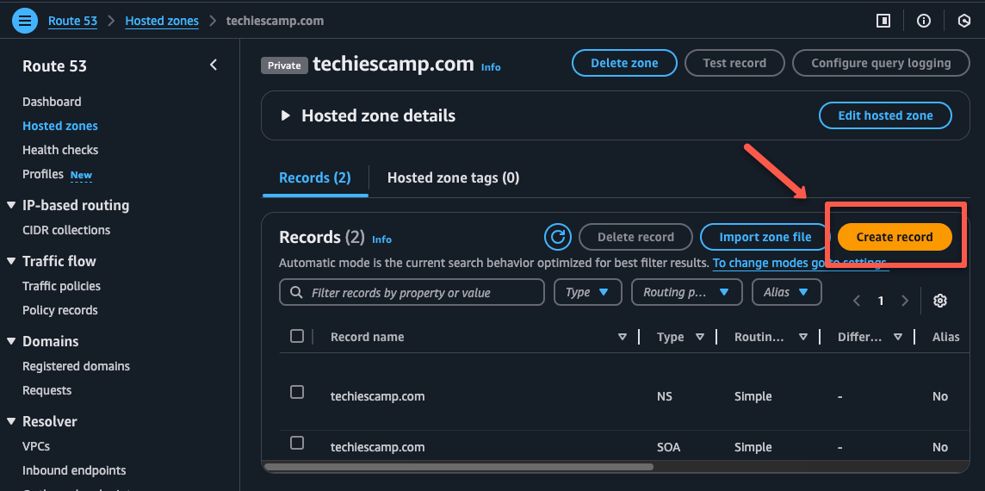This screenshot has width=985, height=491.
Task: Check the NS record row checkbox
Action: tap(297, 392)
